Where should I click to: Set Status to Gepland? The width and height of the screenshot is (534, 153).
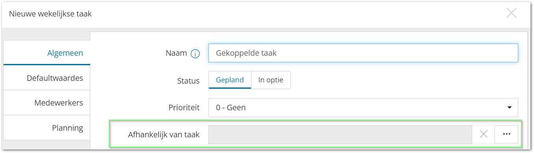pyautogui.click(x=230, y=80)
